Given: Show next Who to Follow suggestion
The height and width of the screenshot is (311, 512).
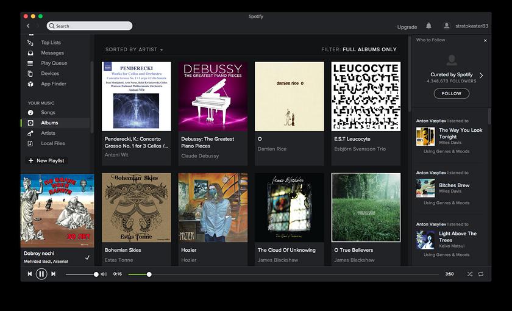Looking at the screenshot, I should coord(481,76).
